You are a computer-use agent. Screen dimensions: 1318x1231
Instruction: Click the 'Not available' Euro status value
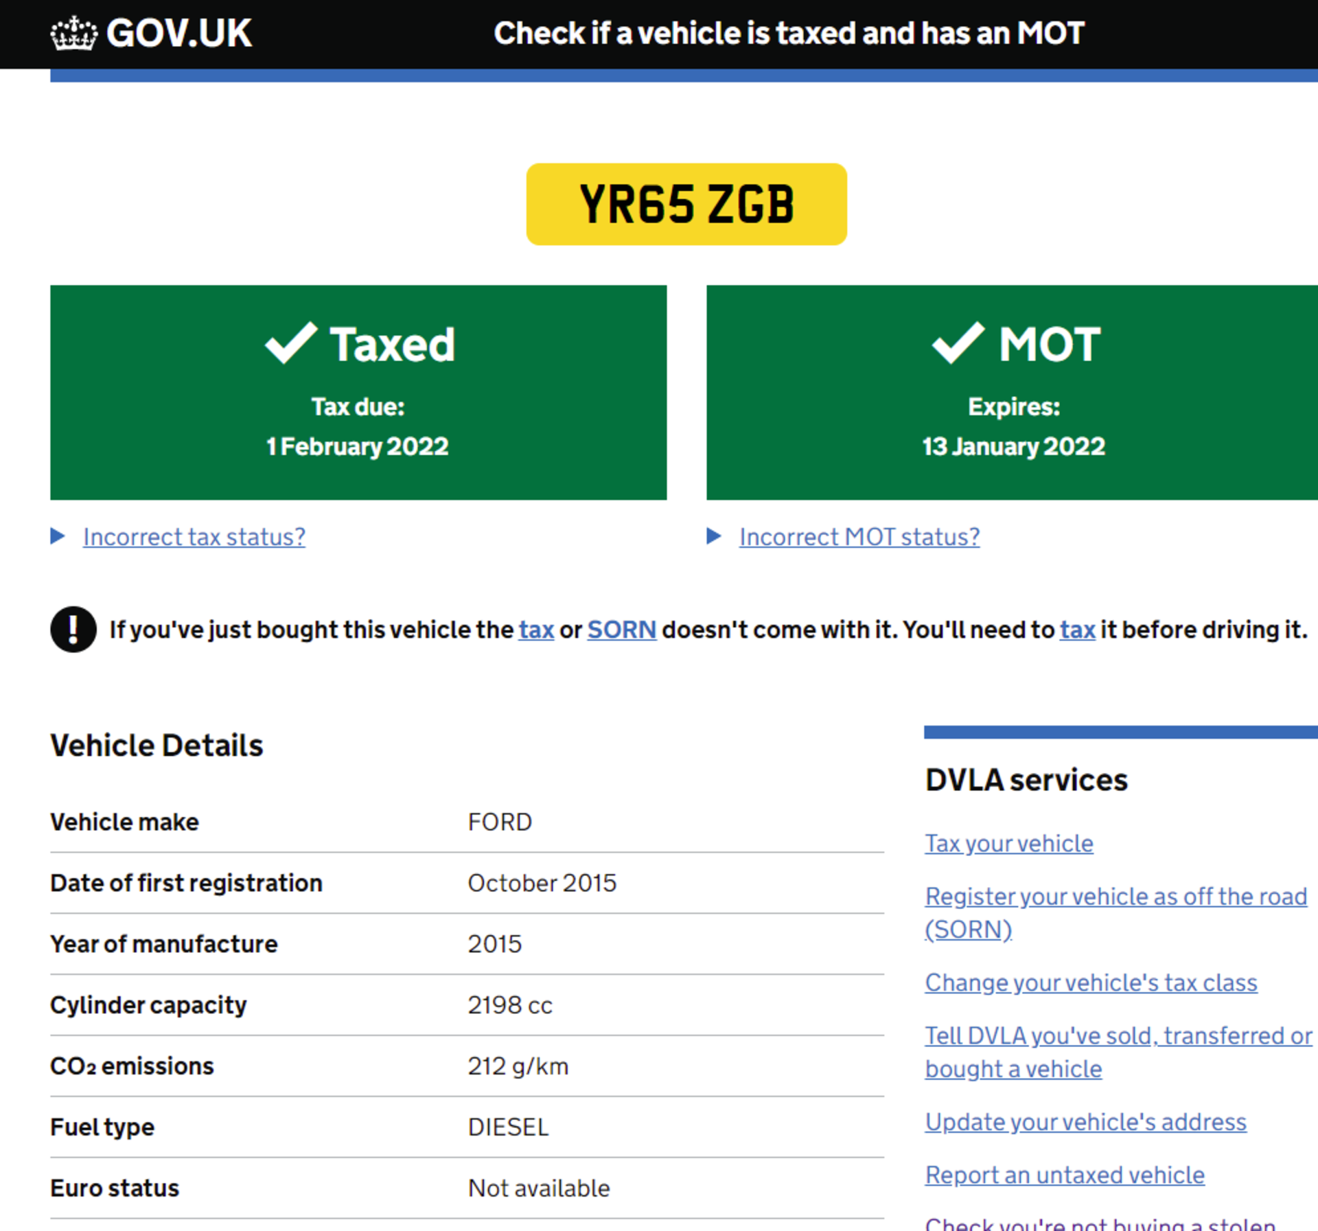coord(539,1188)
